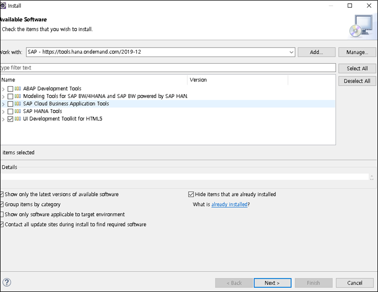The height and width of the screenshot is (292, 378).
Task: Toggle Show only the latest versions checkbox
Action: pyautogui.click(x=2, y=194)
